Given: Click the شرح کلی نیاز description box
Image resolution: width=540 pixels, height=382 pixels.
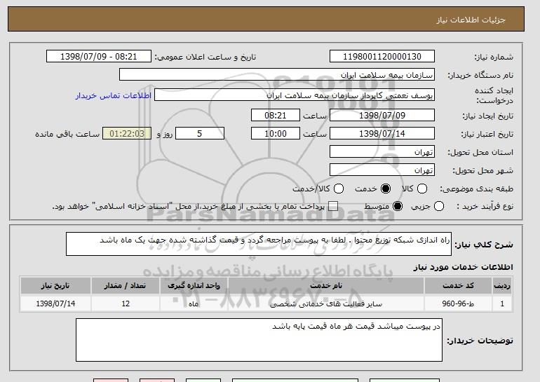Looking at the screenshot, I should (x=259, y=244).
